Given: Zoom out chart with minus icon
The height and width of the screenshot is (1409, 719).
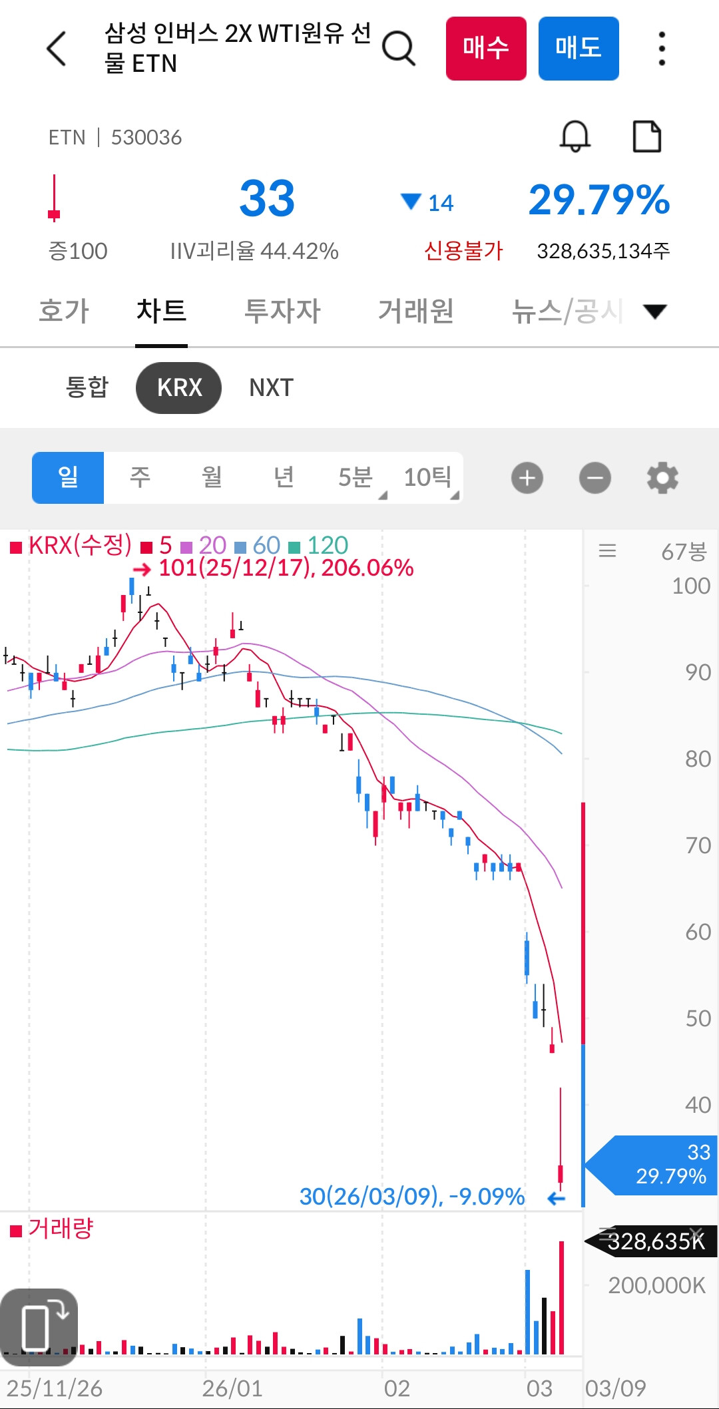Looking at the screenshot, I should [x=595, y=478].
